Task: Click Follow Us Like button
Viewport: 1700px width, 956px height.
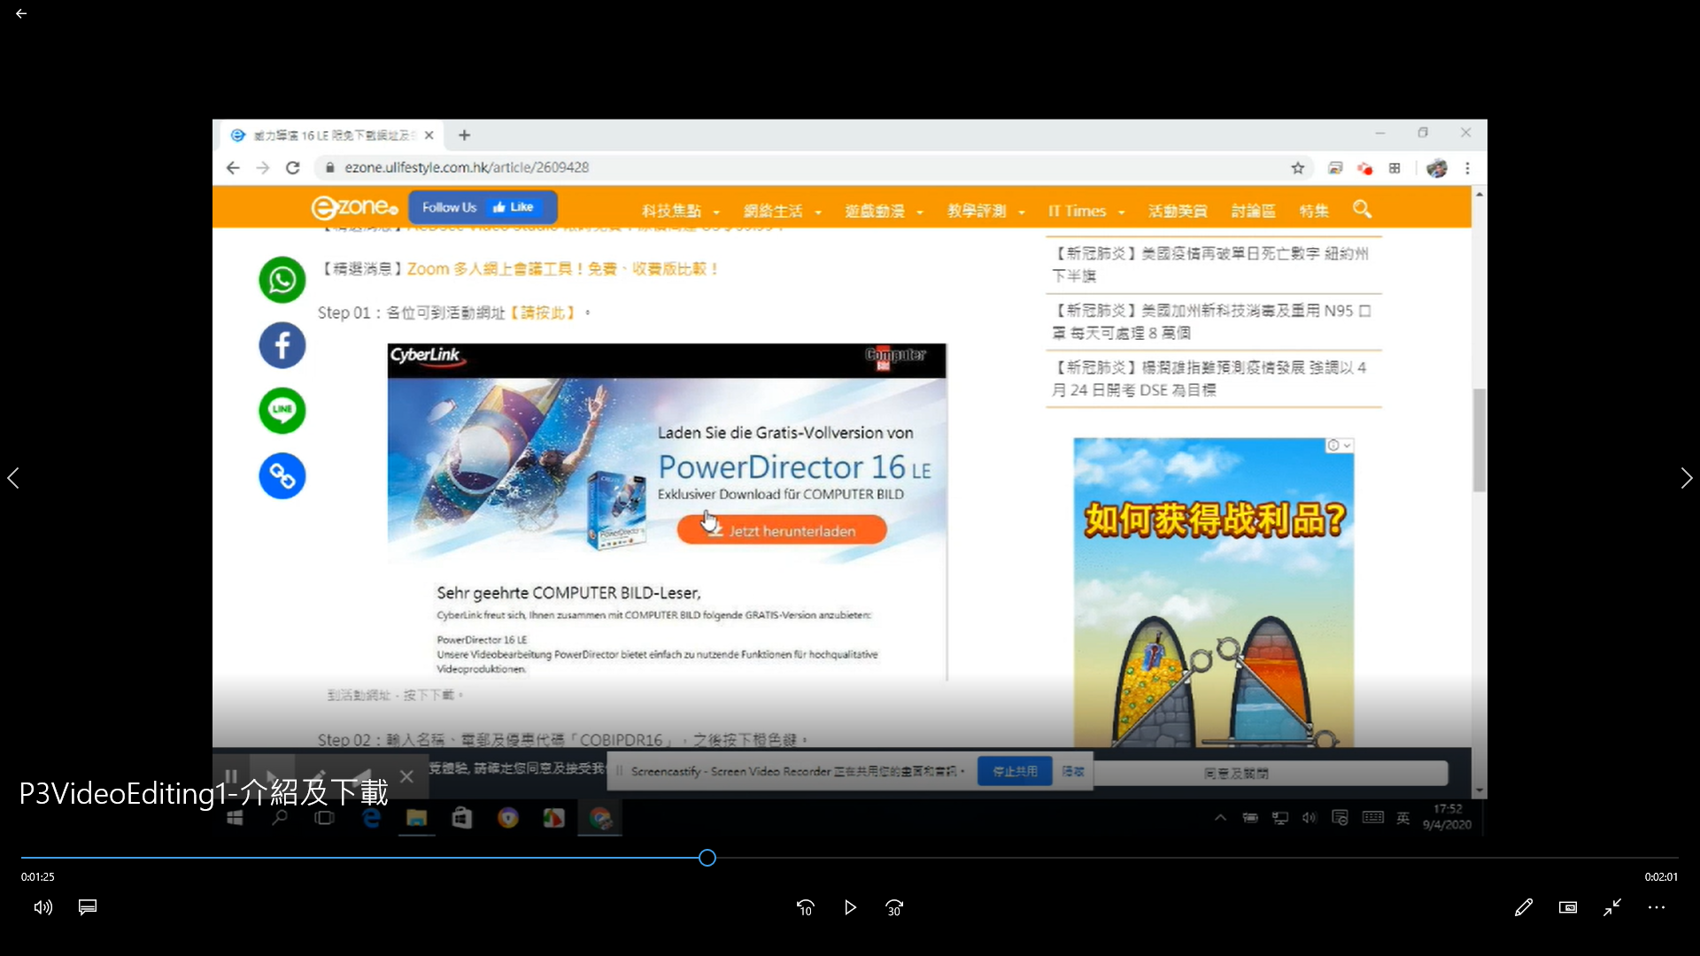Action: (483, 207)
